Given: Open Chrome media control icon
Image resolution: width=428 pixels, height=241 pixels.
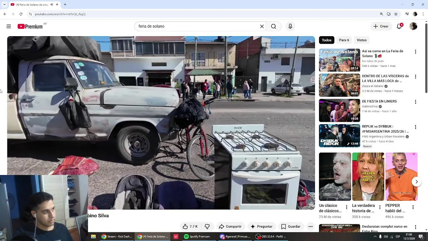Looking at the screenshot, I should point(407,14).
